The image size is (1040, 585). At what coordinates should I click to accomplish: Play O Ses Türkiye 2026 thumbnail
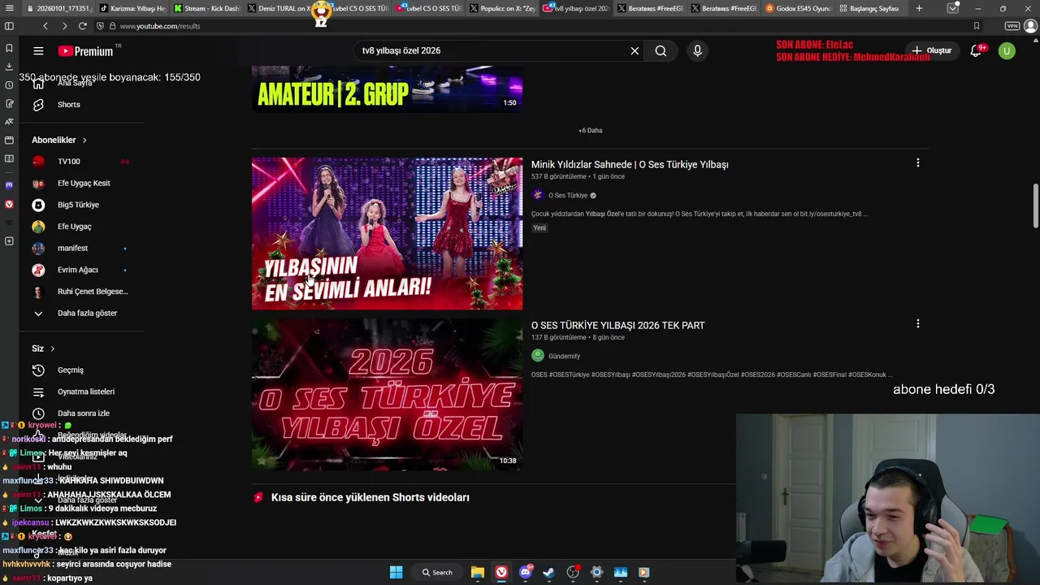[387, 394]
